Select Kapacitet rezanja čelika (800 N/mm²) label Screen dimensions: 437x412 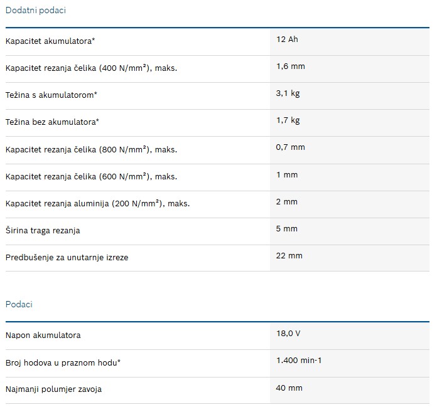click(x=91, y=150)
